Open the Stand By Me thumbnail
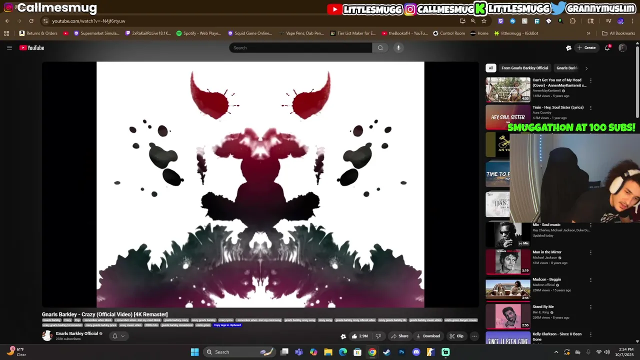 pos(508,316)
